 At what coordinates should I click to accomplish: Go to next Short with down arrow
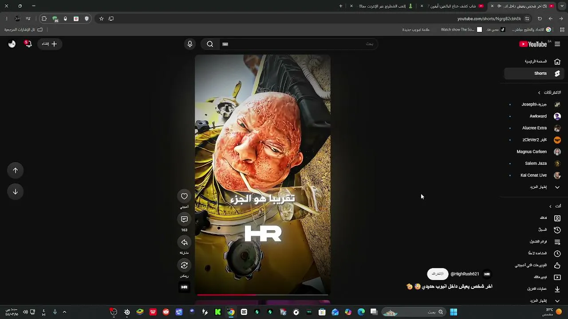(15, 192)
